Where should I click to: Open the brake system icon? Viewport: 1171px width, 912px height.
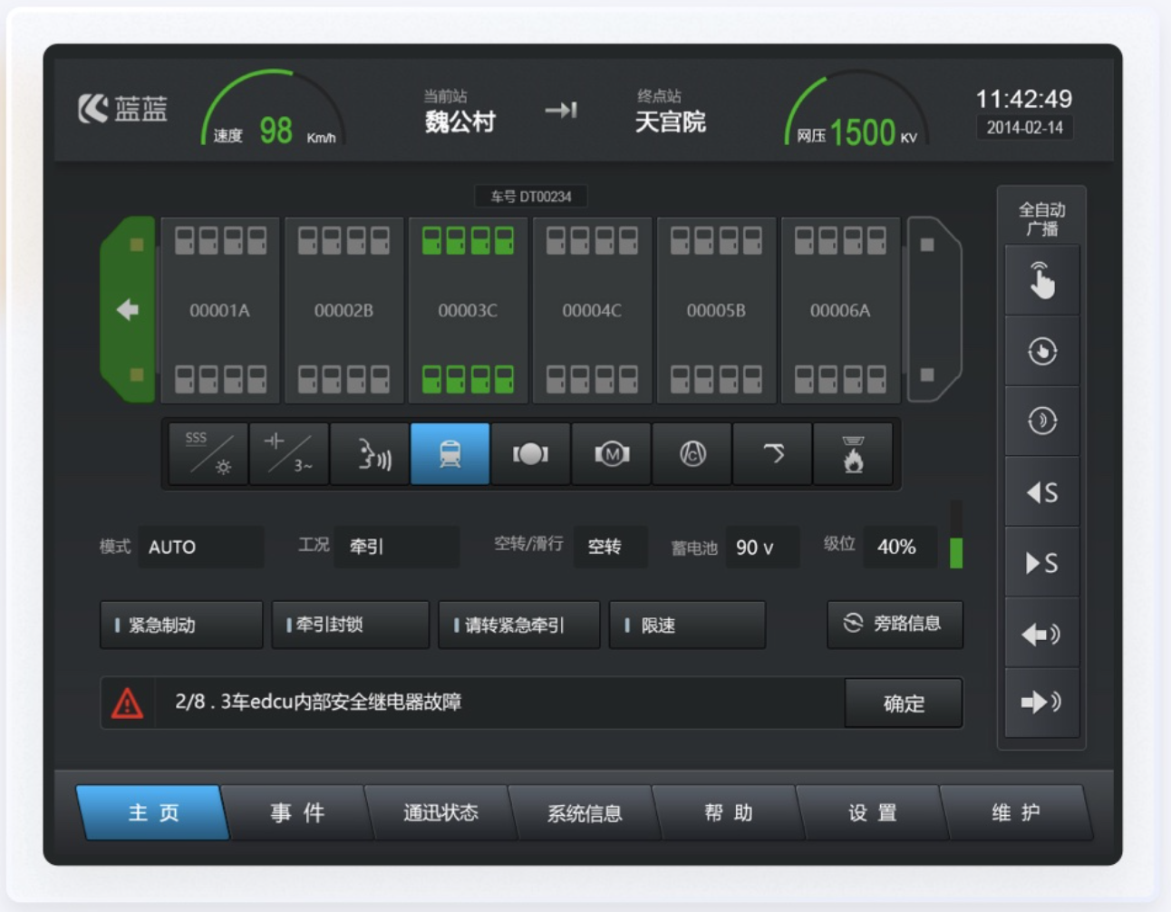click(529, 453)
